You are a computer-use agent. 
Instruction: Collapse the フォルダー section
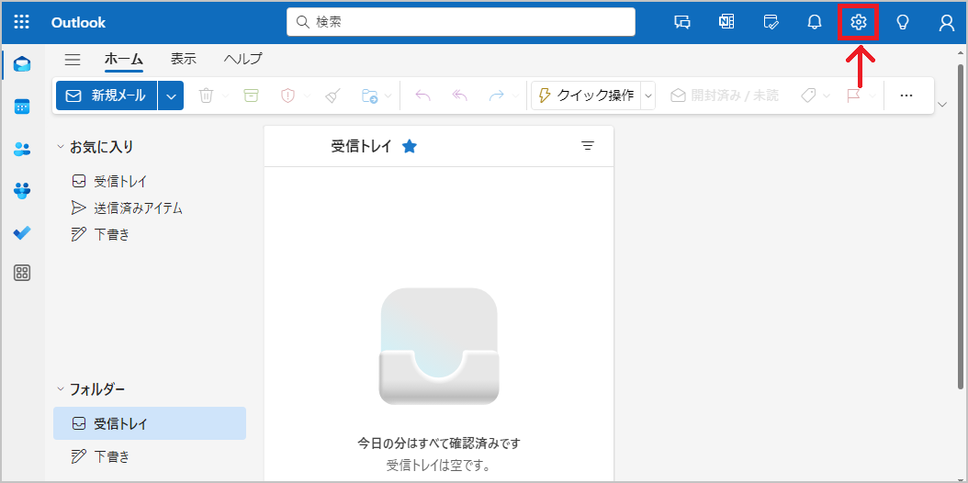point(61,389)
